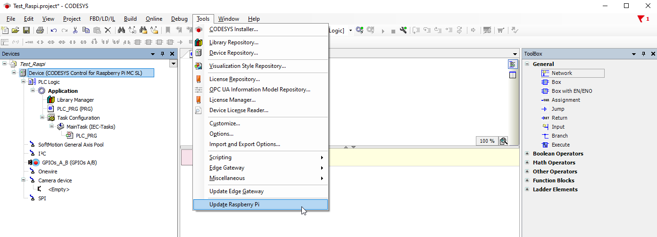Collapse the Task Configuration tree node
The width and height of the screenshot is (657, 237).
[x=42, y=118]
